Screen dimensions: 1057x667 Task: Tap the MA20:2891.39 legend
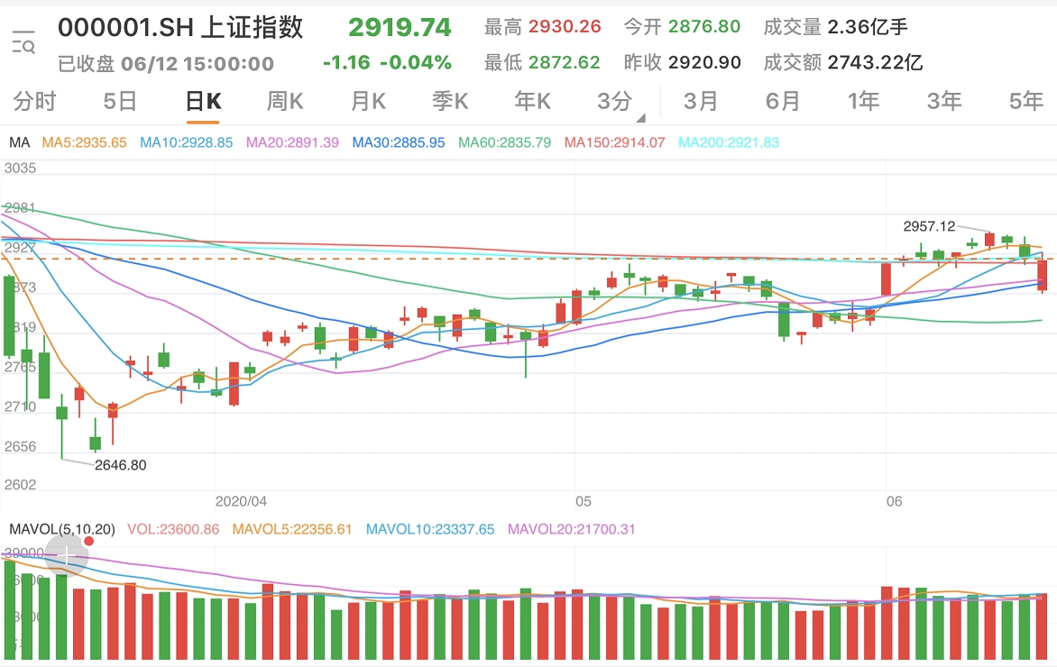point(292,142)
